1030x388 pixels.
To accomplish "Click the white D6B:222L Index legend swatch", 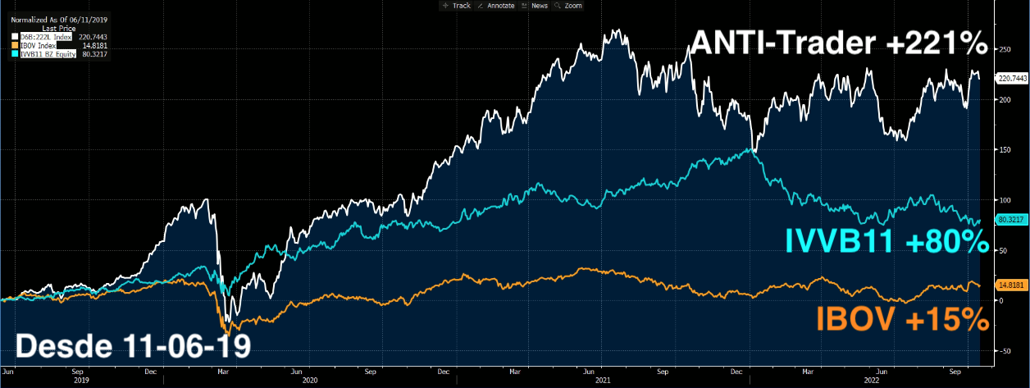I will point(15,36).
